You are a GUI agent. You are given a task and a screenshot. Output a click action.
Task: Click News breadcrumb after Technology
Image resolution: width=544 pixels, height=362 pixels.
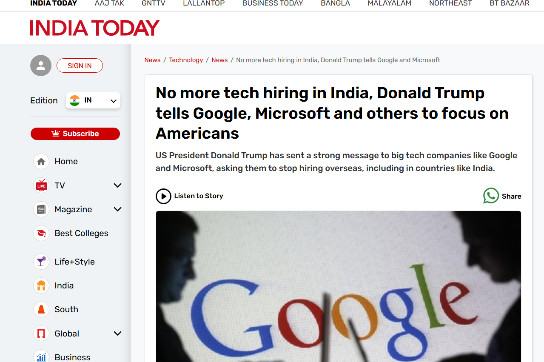(x=219, y=60)
